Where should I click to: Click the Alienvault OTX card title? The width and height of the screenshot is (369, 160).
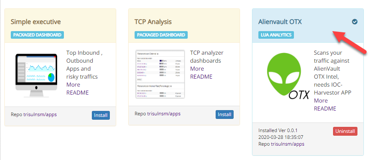click(280, 22)
